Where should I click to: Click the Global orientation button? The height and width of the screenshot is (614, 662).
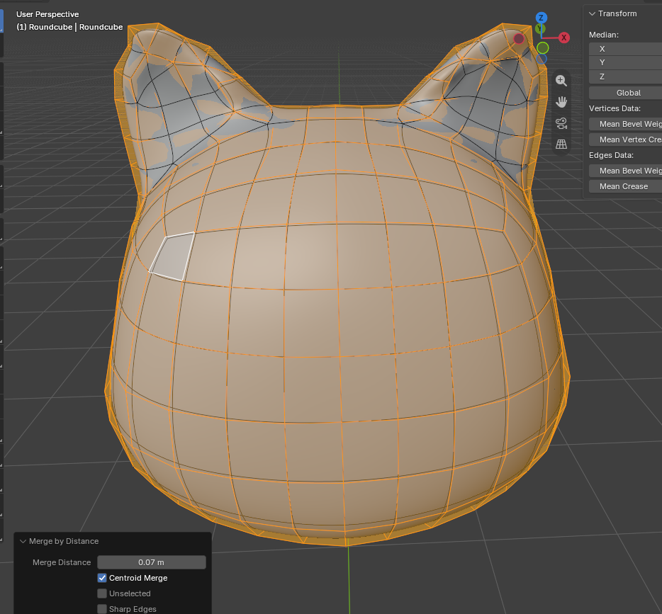tap(625, 93)
